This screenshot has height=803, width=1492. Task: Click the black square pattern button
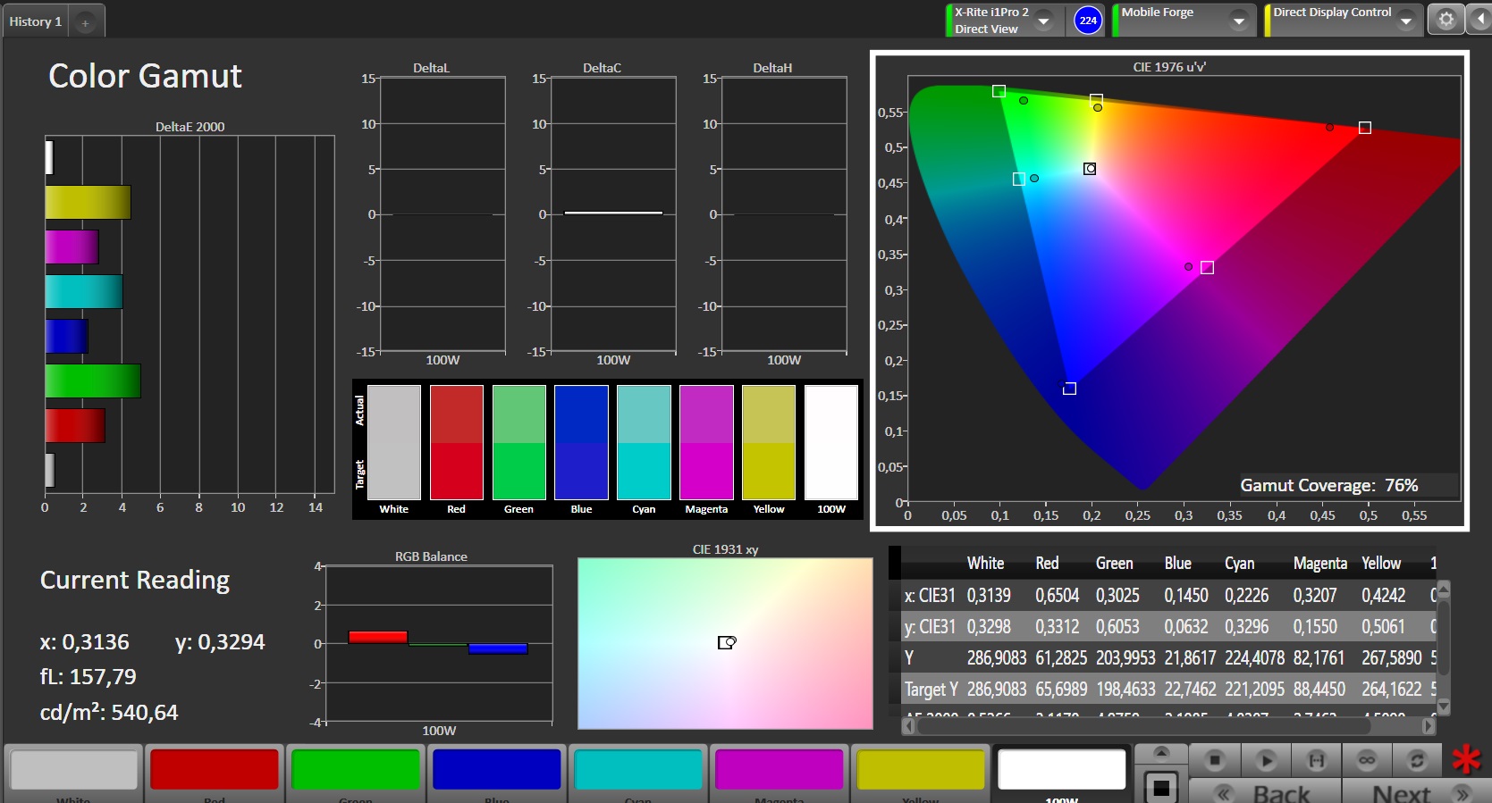(x=1160, y=787)
